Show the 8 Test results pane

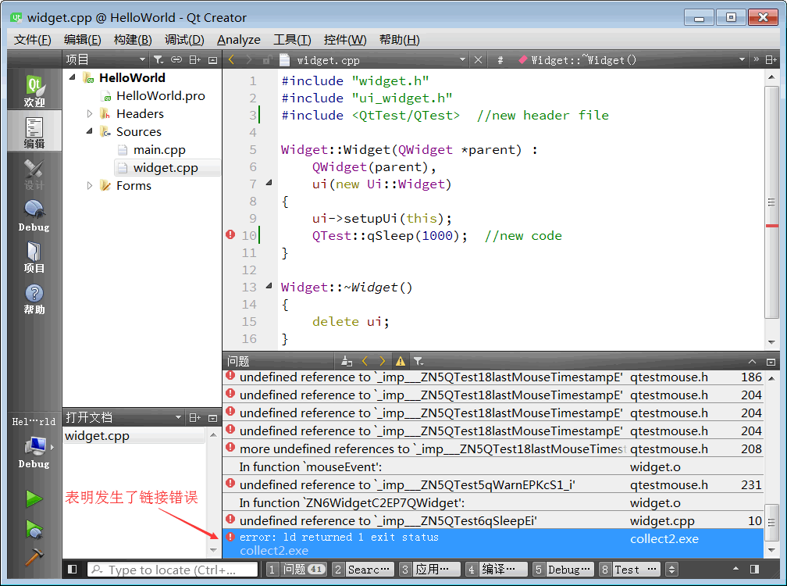[x=630, y=569]
